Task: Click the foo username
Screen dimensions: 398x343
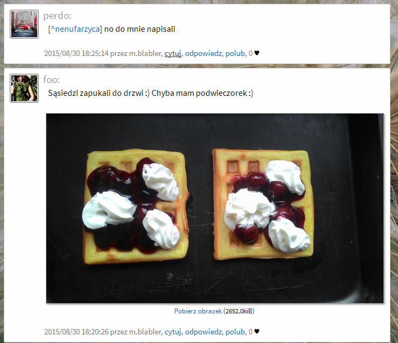Action: (50, 80)
